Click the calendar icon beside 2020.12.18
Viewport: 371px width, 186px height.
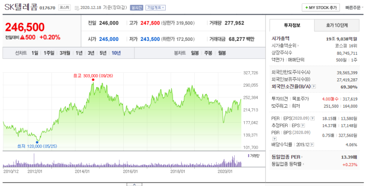77,8
